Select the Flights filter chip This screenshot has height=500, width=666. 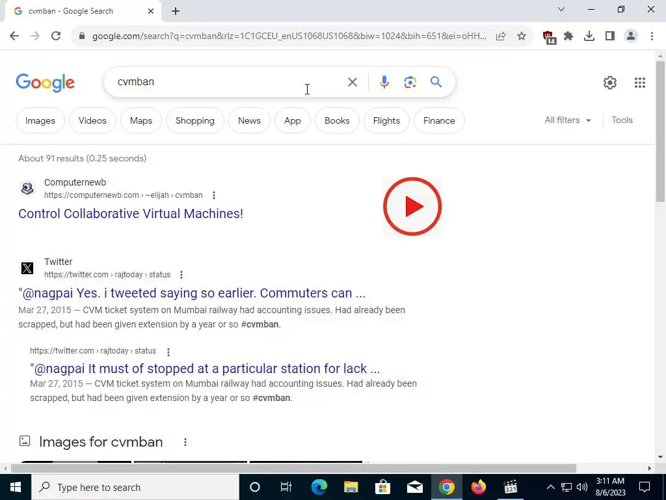pyautogui.click(x=386, y=120)
